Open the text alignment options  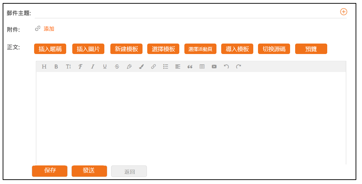pyautogui.click(x=178, y=67)
